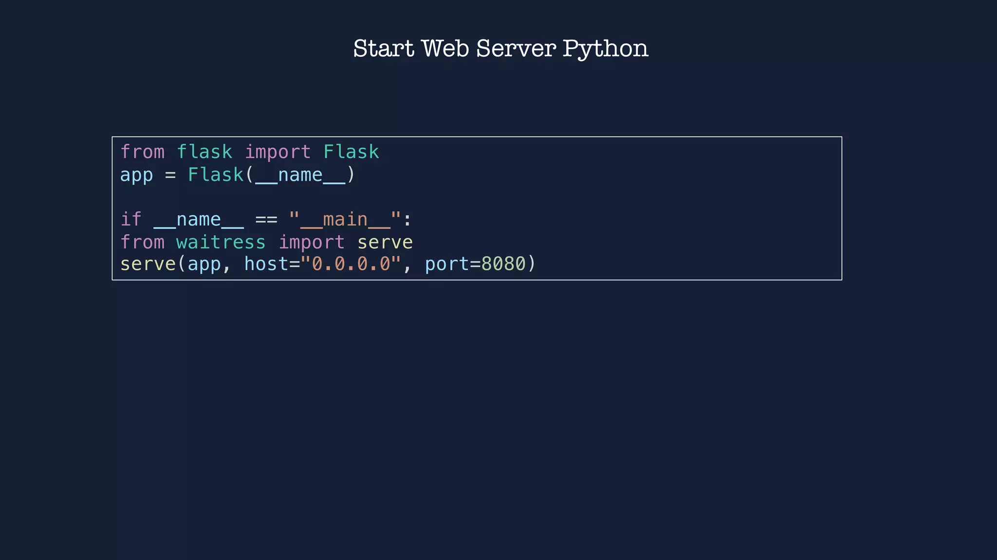Click the line 'app = Flask(__name__)'

[x=238, y=175]
